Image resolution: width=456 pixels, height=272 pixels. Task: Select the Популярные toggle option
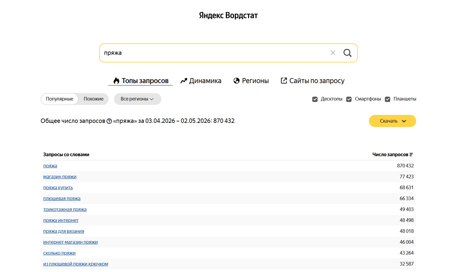(x=60, y=99)
